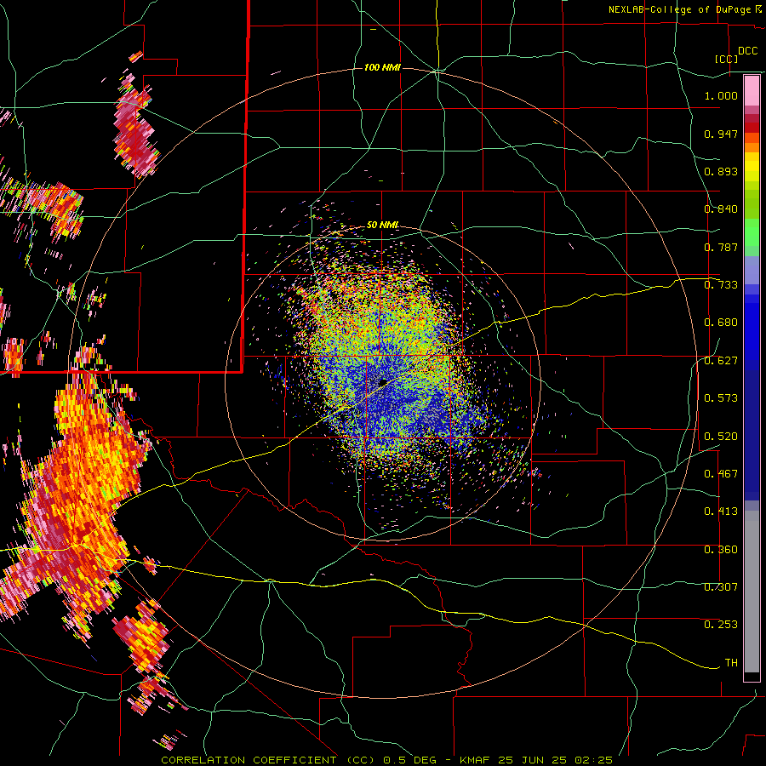This screenshot has height=766, width=766.
Task: Click the 1.000 scale value
Action: (721, 95)
